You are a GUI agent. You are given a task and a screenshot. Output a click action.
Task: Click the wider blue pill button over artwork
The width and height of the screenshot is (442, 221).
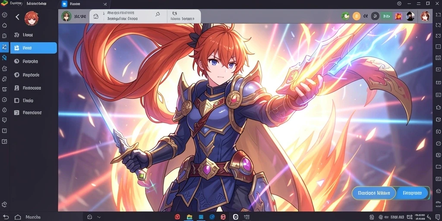coord(374,193)
